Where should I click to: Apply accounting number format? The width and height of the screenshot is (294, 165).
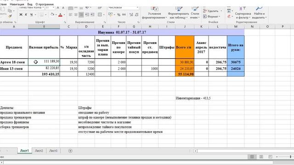110,14
